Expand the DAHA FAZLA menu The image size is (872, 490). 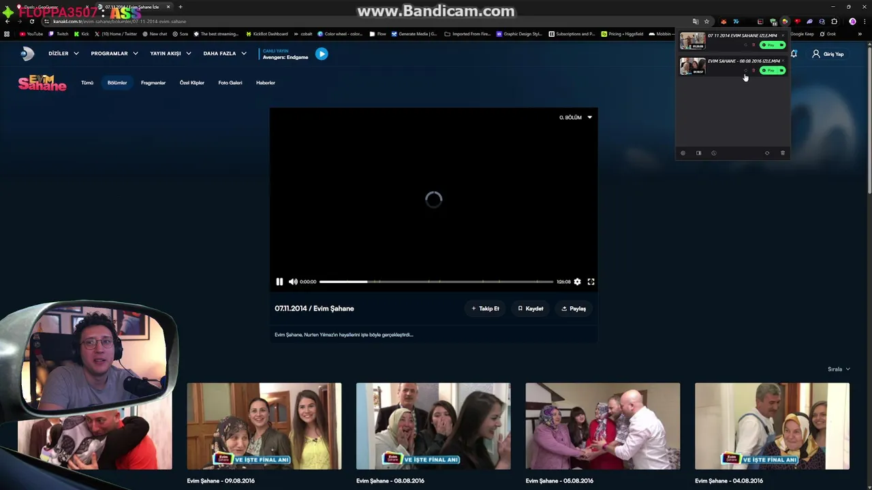coord(225,54)
